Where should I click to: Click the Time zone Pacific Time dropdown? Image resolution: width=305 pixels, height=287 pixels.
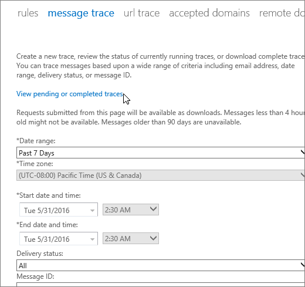pos(161,175)
